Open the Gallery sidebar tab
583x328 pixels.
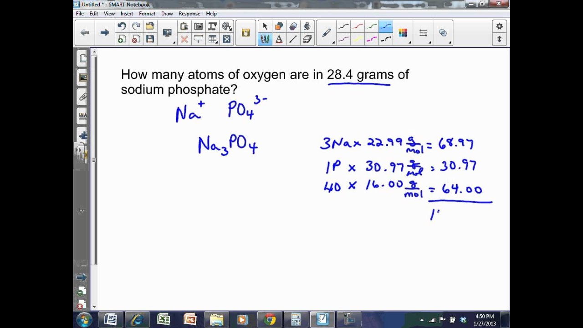(x=83, y=78)
